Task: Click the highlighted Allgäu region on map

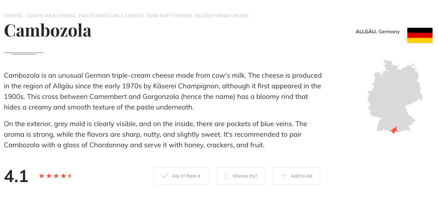Action: tap(394, 130)
